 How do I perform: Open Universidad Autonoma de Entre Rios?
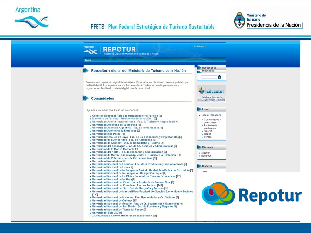(114, 131)
